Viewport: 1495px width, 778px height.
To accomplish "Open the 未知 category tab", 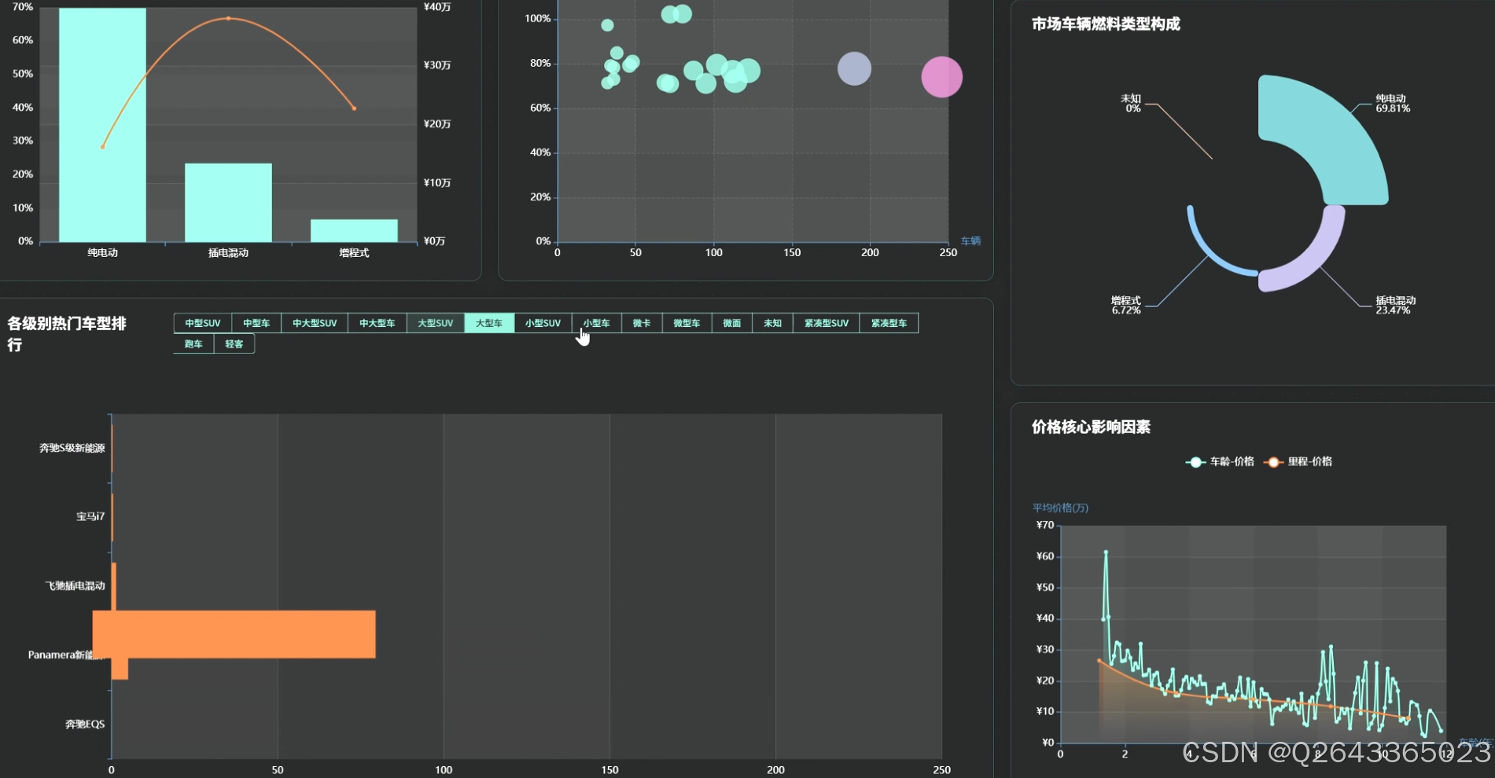I will click(773, 323).
